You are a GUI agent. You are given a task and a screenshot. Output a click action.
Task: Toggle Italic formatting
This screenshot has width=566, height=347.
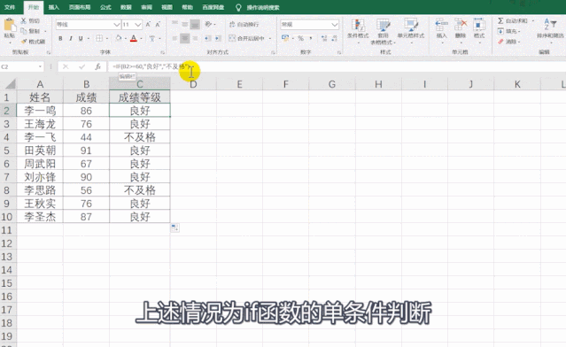coord(70,38)
